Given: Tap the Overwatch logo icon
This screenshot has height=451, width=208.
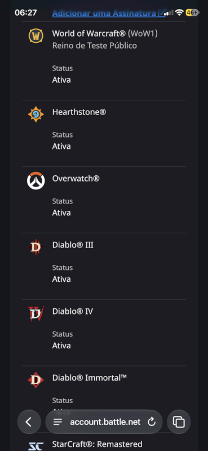Looking at the screenshot, I should pyautogui.click(x=36, y=180).
